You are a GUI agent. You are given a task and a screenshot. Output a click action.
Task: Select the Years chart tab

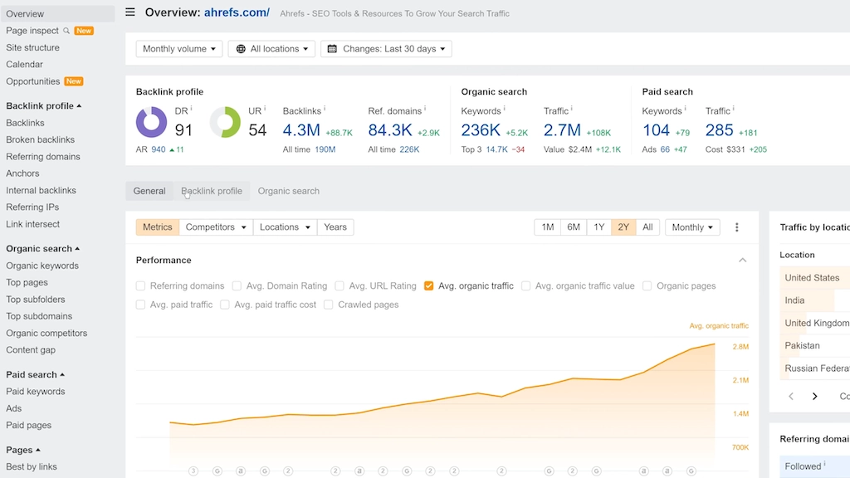(335, 227)
